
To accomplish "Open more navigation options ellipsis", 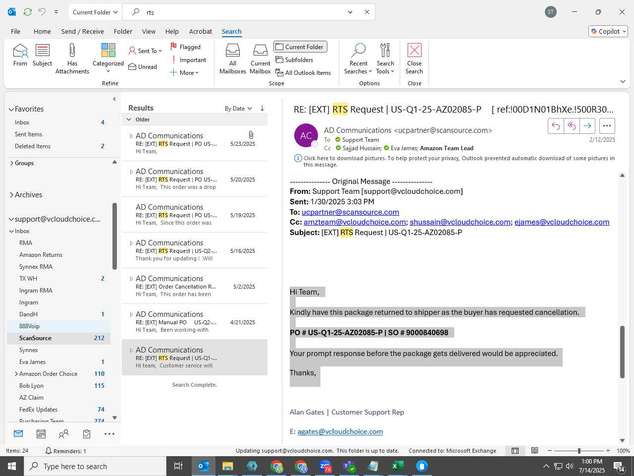I will (x=109, y=434).
